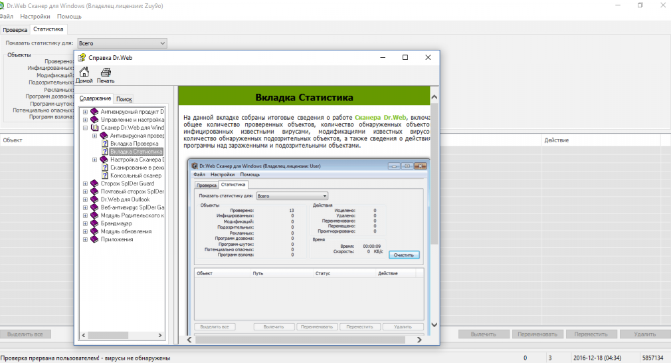Select the Содержание tab in help

click(x=95, y=98)
